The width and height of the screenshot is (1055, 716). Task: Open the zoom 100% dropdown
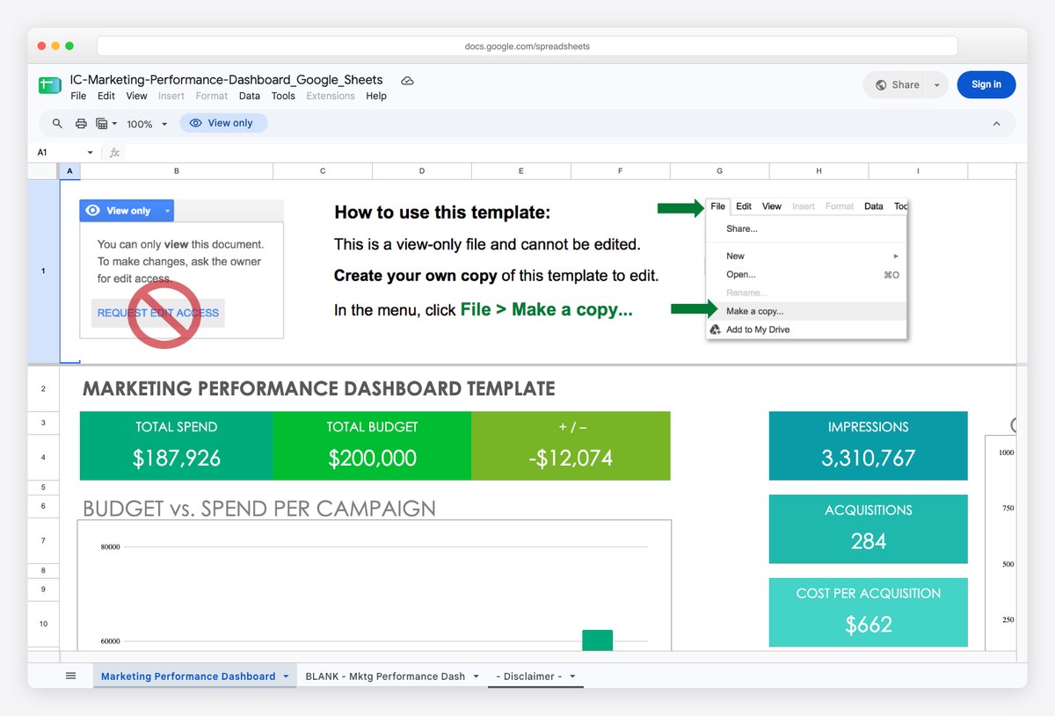[x=147, y=124]
